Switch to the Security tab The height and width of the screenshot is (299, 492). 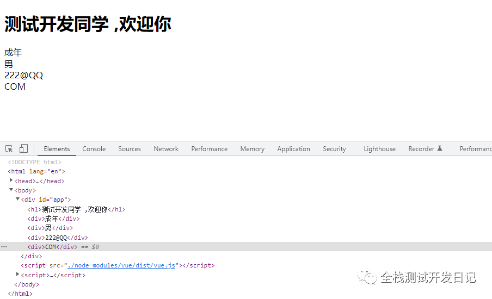coord(334,149)
